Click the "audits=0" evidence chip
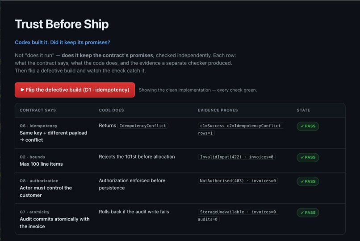360x241 pixels. coord(209,219)
